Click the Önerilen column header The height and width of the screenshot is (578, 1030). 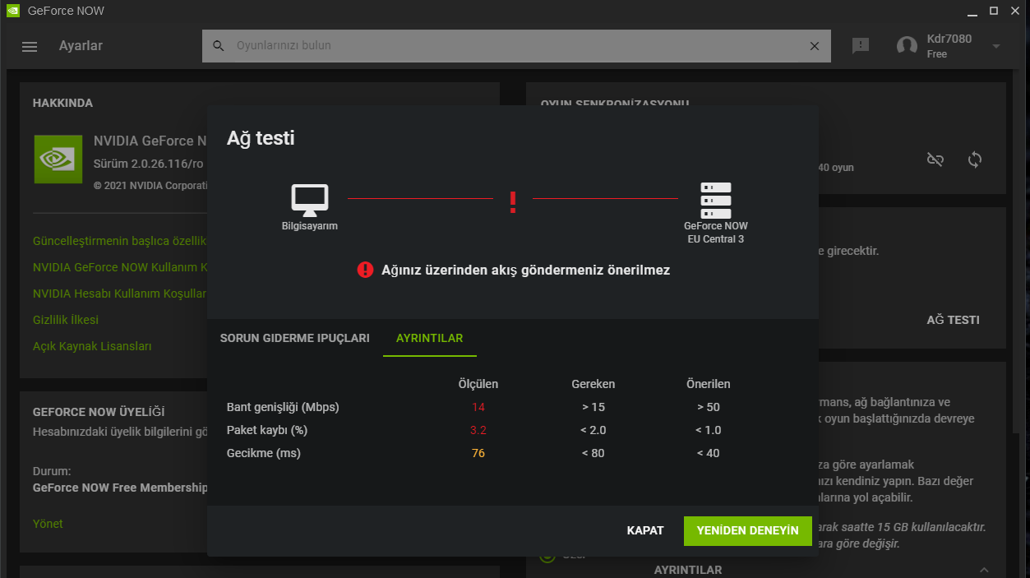point(709,384)
